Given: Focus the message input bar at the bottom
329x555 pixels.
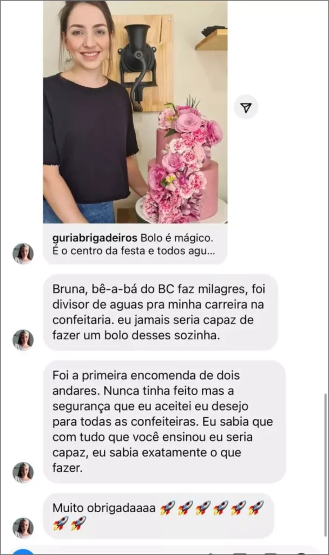Looking at the screenshot, I should coord(164,551).
